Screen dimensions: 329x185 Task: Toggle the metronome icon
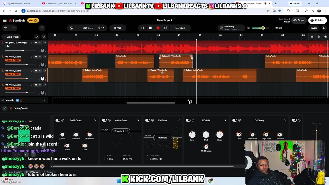click(71, 28)
